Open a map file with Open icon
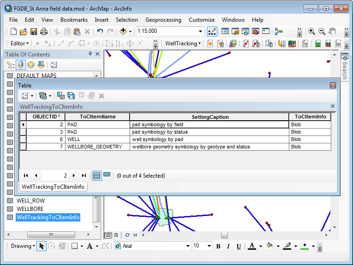 24,31
